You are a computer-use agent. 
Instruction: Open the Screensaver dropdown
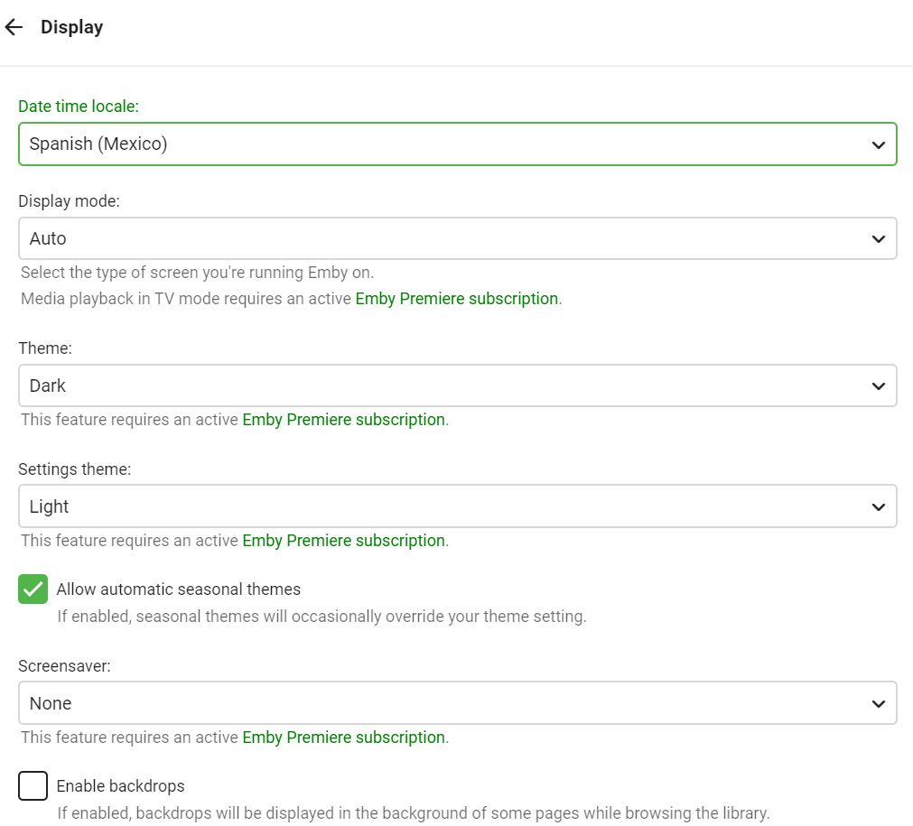(x=443, y=703)
